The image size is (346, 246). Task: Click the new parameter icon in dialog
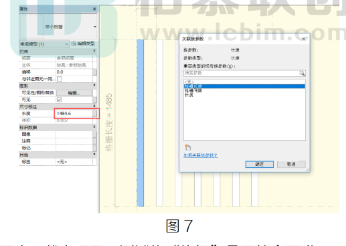click(188, 147)
